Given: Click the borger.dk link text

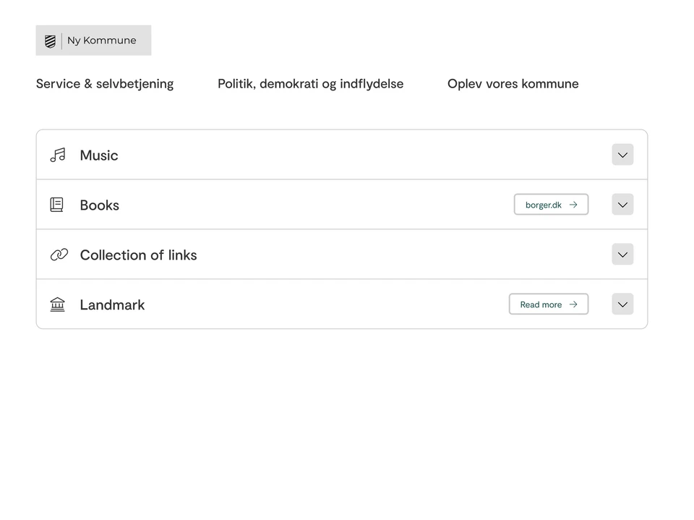Looking at the screenshot, I should tap(543, 205).
